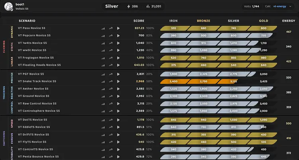Select the Gold rank column header

(263, 20)
